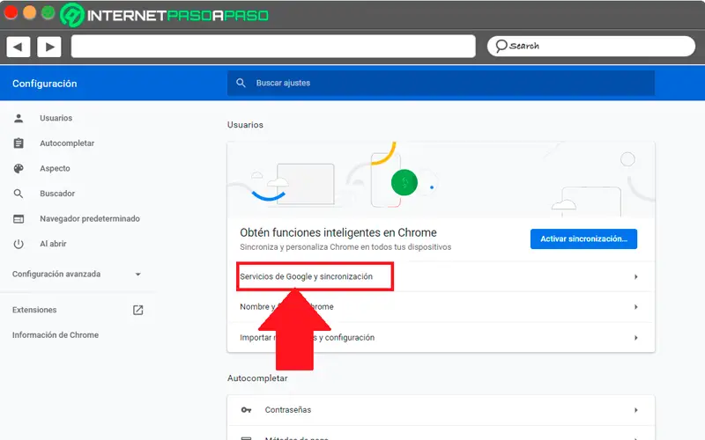Open the Contraseñas row chevron
705x440 pixels.
(635, 410)
